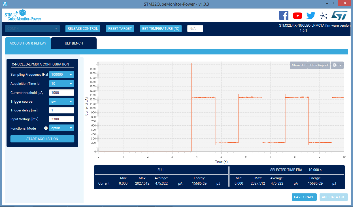Click Start Acquisition button
The height and width of the screenshot is (207, 353).
[x=42, y=139]
